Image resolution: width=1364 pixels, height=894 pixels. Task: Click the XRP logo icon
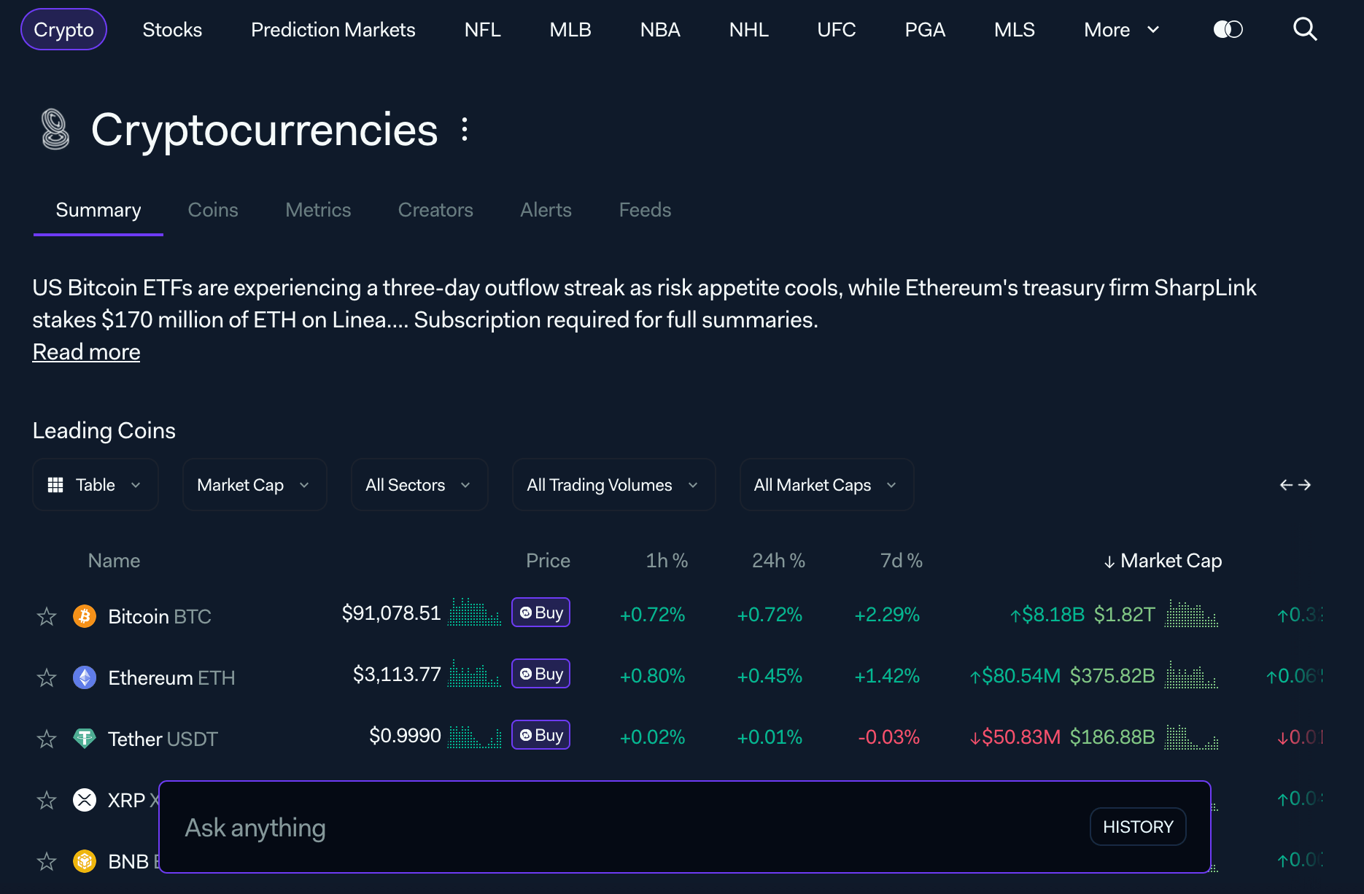84,799
